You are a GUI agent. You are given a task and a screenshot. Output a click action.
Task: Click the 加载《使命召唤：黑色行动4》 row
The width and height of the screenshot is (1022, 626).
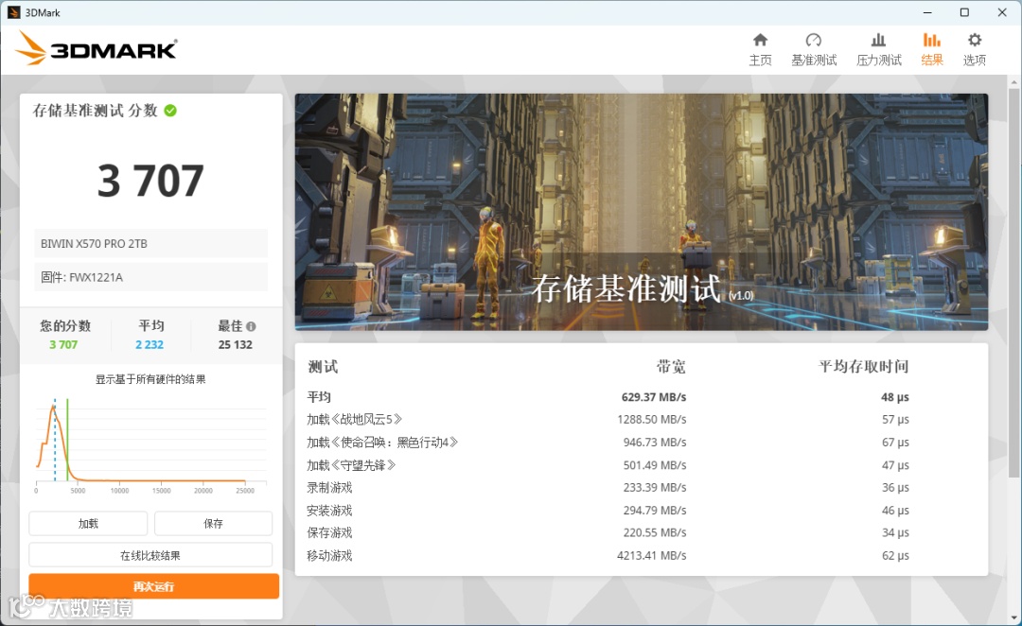point(608,443)
